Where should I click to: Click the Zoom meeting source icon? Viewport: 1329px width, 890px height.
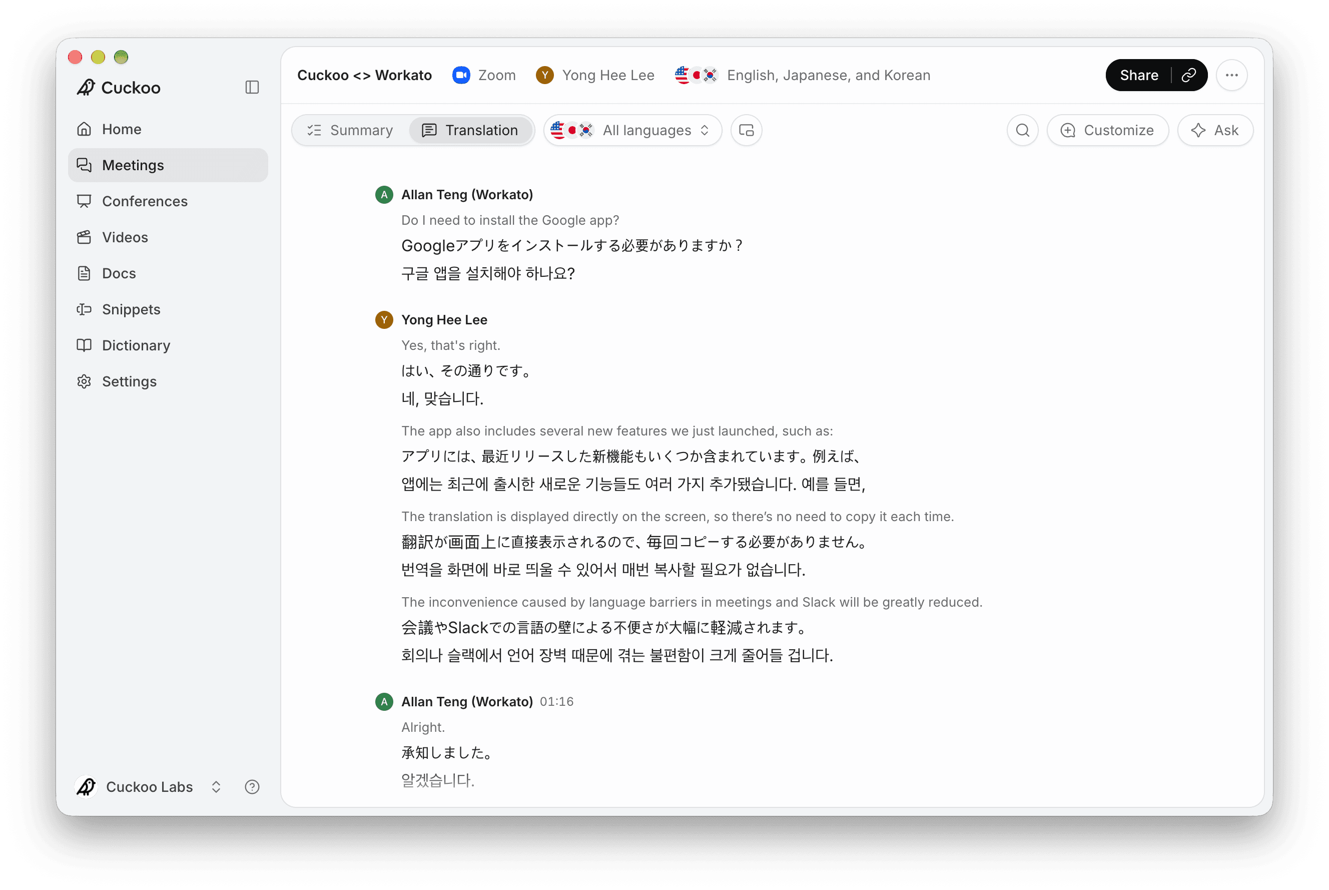pyautogui.click(x=461, y=75)
